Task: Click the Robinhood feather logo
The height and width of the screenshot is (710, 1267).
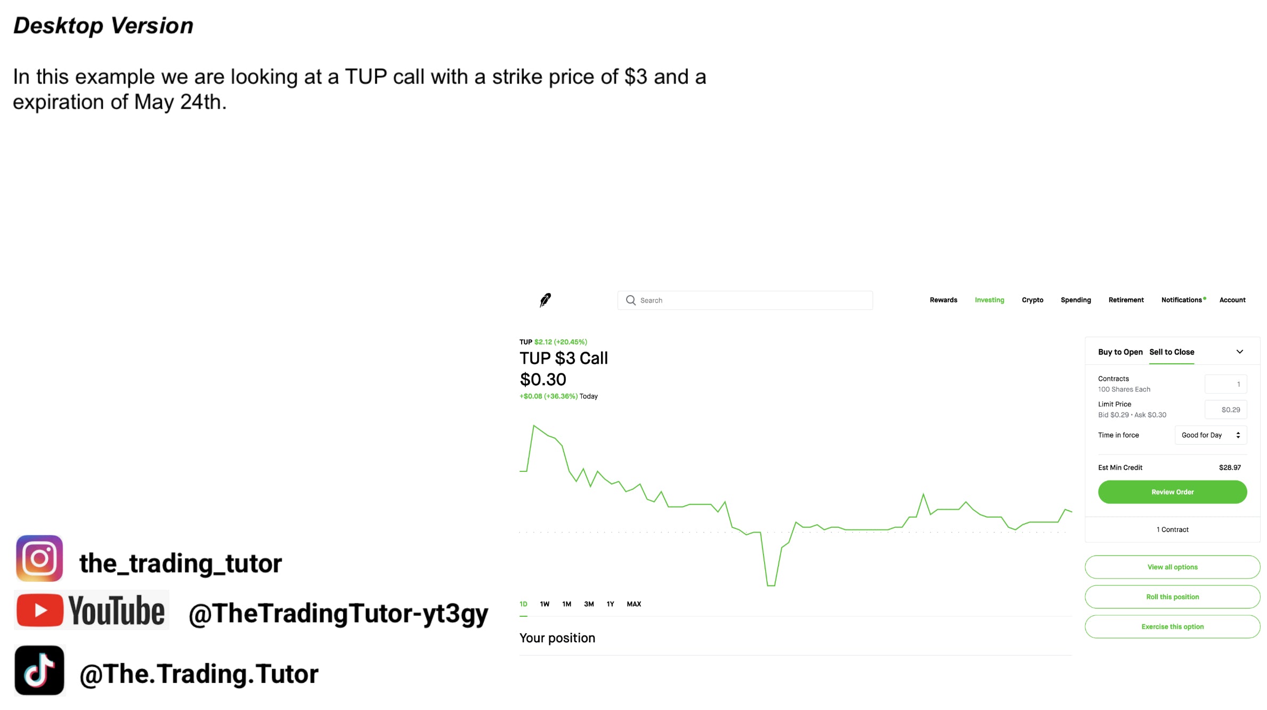Action: click(545, 300)
